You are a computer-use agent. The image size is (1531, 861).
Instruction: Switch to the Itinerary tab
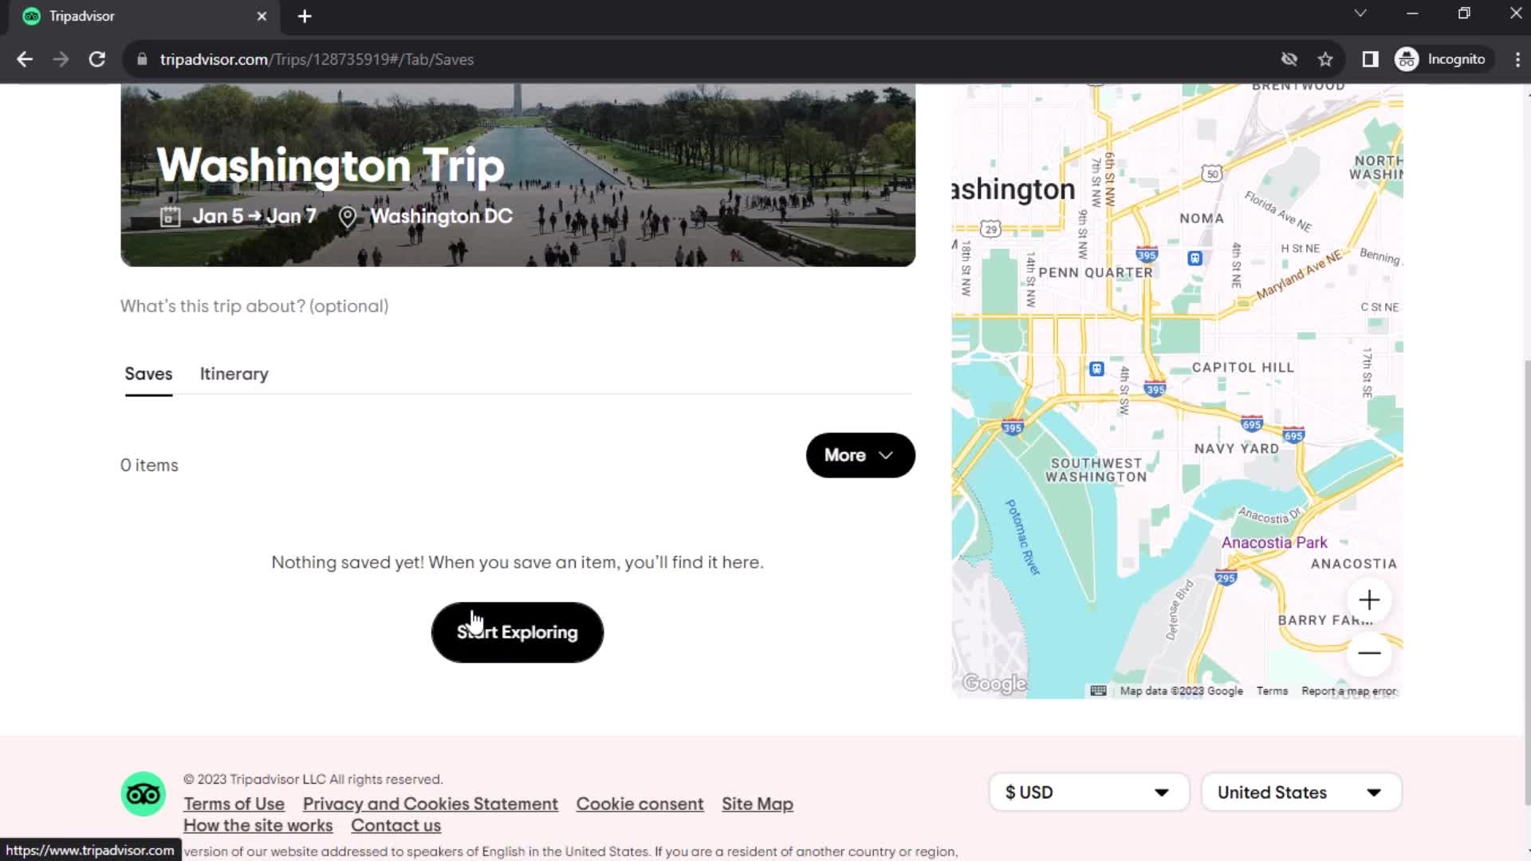(x=234, y=374)
